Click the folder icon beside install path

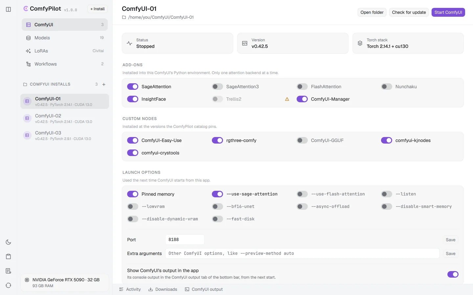(x=124, y=17)
